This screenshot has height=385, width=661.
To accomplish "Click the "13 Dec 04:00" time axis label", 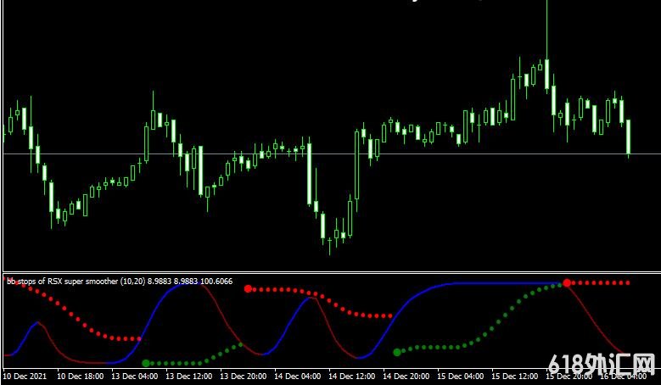I will tap(134, 376).
